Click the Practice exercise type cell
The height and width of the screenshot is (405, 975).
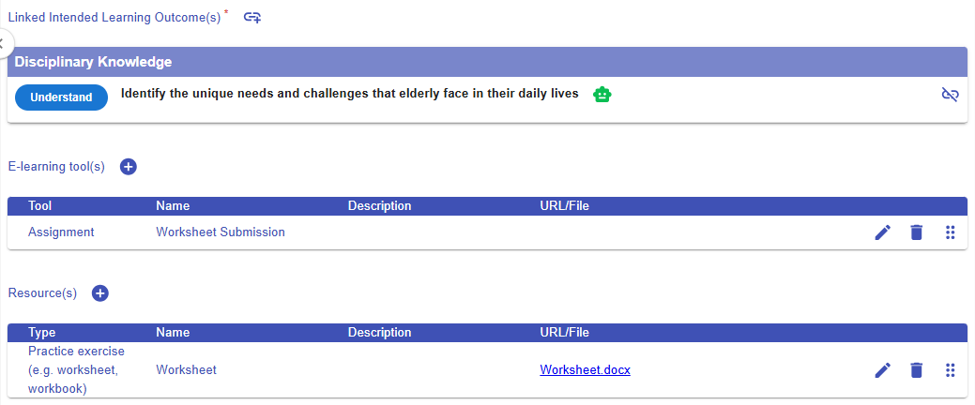pos(76,370)
